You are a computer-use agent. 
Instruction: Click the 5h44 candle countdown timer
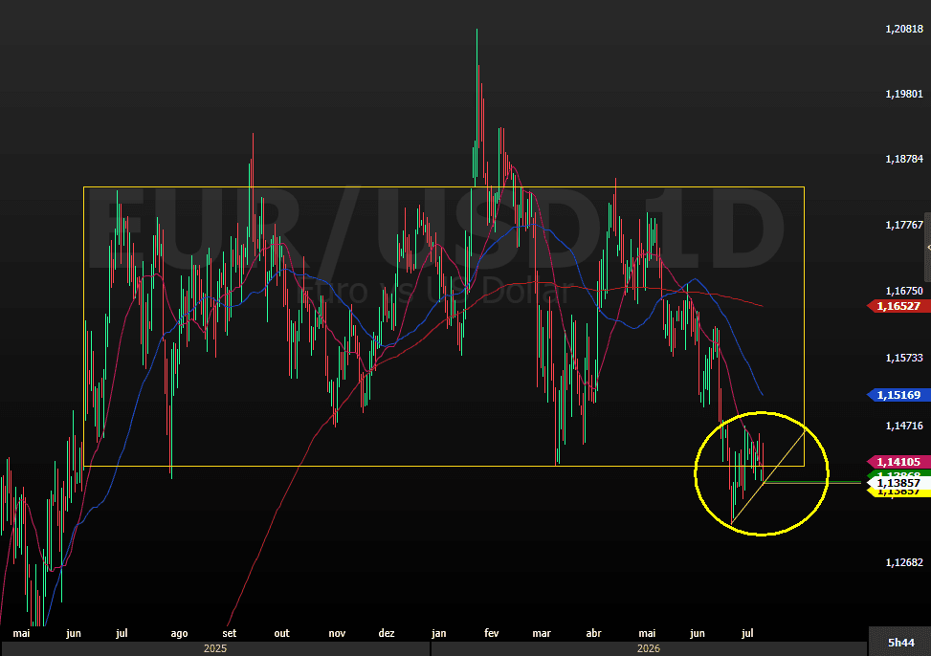click(900, 643)
